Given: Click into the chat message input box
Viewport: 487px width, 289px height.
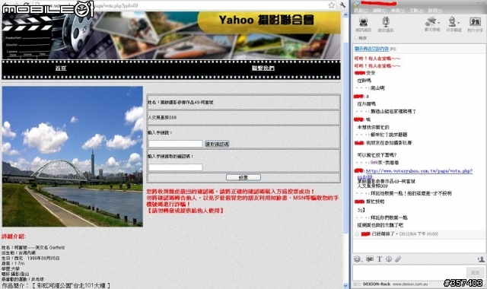Looking at the screenshot, I should (x=409, y=272).
